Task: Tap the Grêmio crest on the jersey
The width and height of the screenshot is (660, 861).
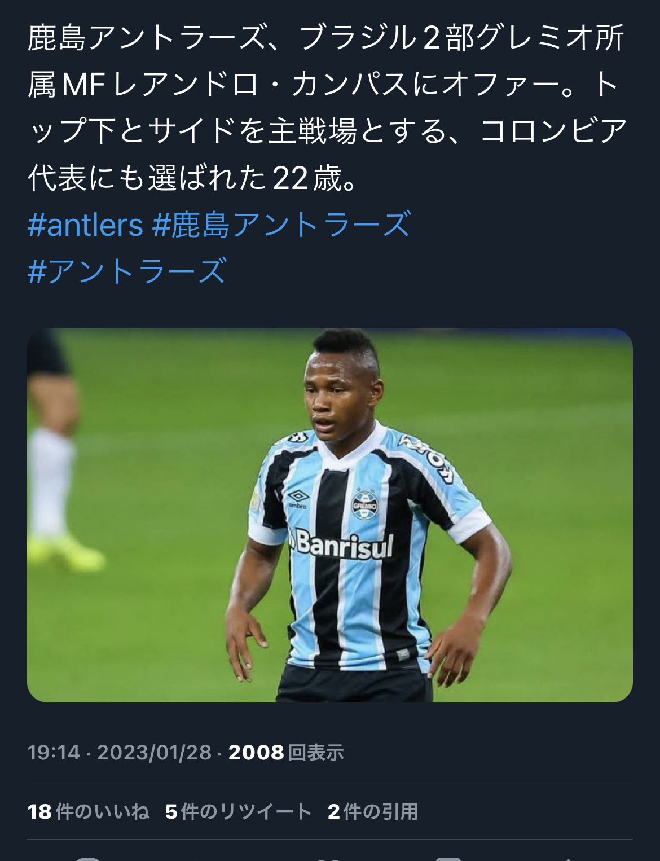Action: point(364,504)
